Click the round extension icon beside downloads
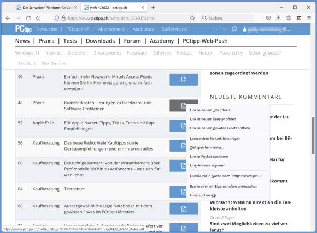 [289, 18]
